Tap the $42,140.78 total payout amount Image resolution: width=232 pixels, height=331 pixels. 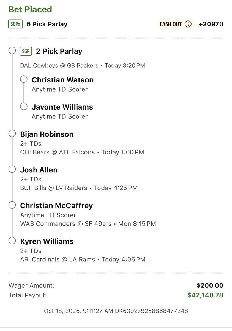point(205,295)
